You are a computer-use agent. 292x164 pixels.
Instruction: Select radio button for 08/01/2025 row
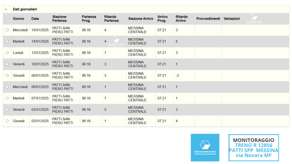click(x=7, y=87)
